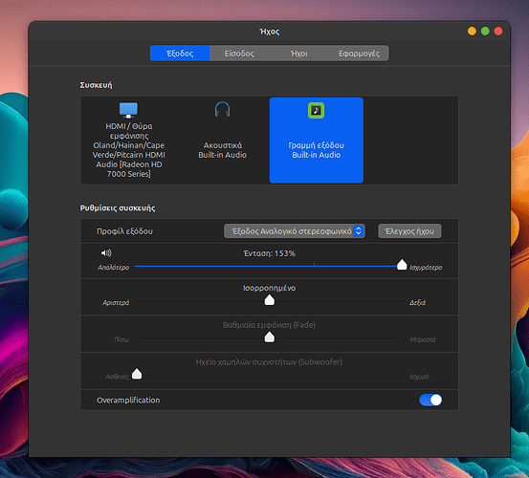Image resolution: width=529 pixels, height=478 pixels.
Task: Click the green maximize window button
Action: 485,32
